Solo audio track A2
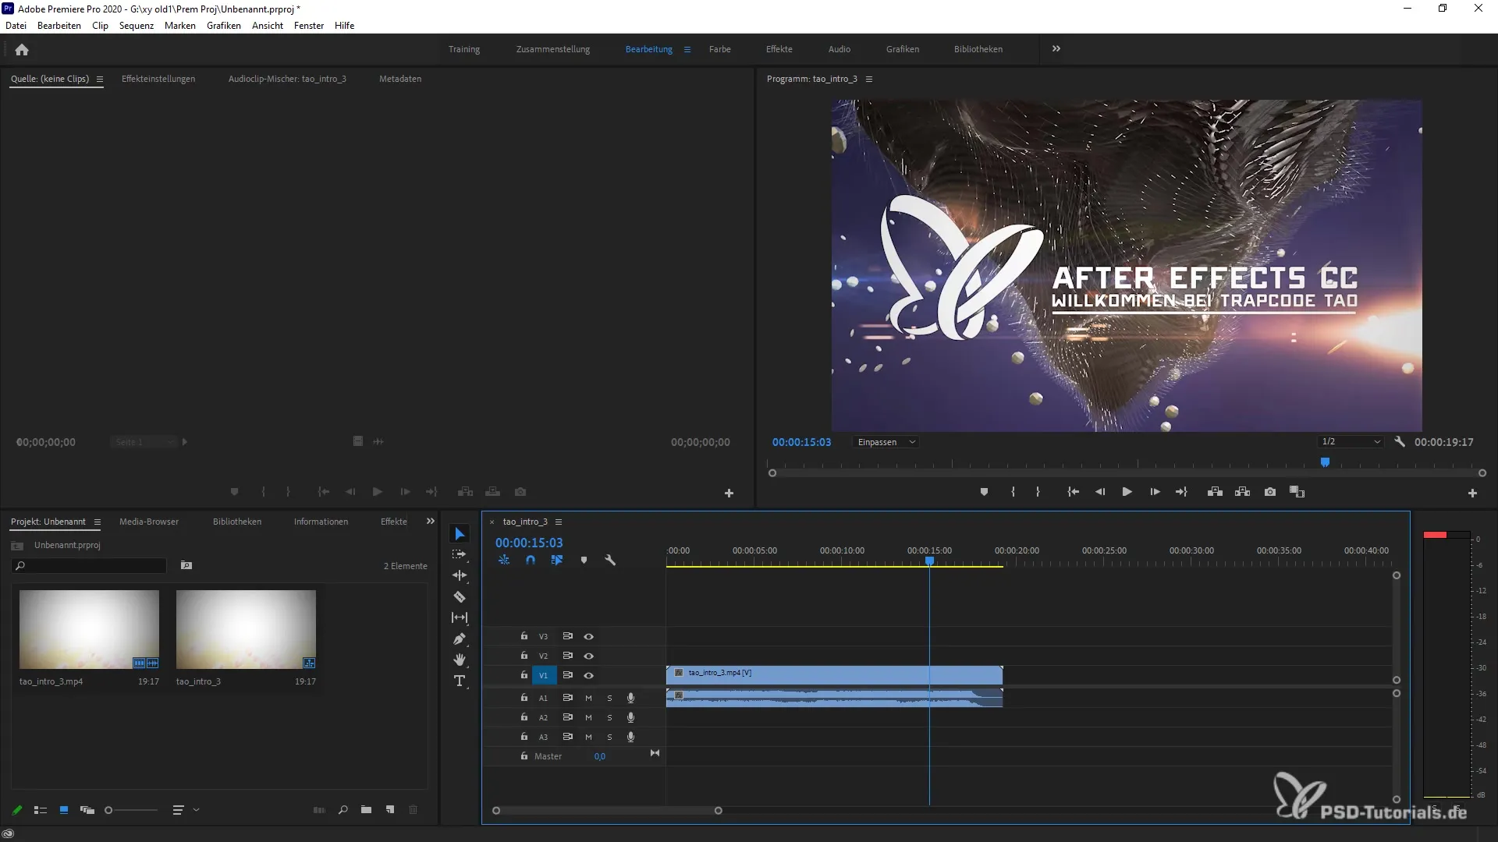The height and width of the screenshot is (842, 1498). 609,717
